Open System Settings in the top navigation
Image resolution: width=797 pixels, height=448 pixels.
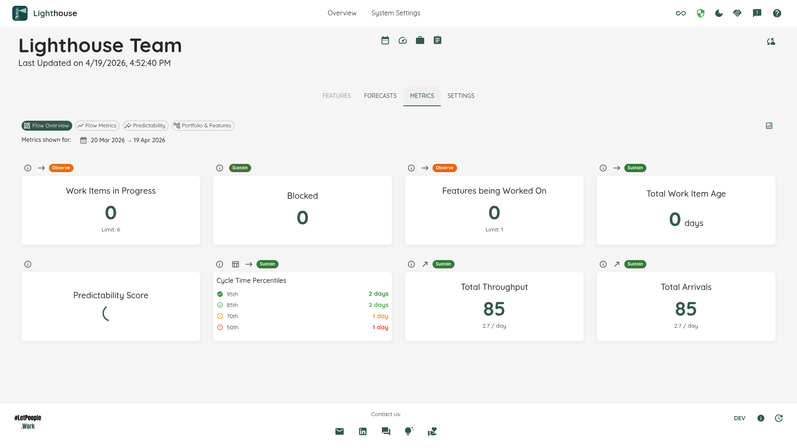pos(396,13)
